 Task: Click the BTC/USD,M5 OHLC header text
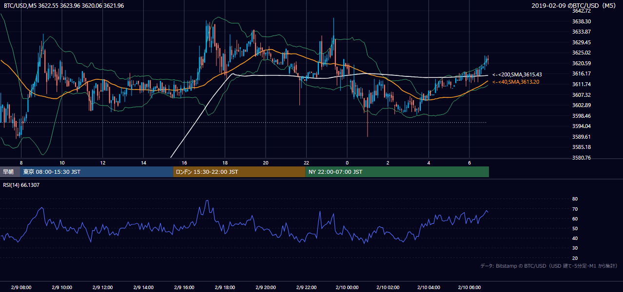coord(64,5)
